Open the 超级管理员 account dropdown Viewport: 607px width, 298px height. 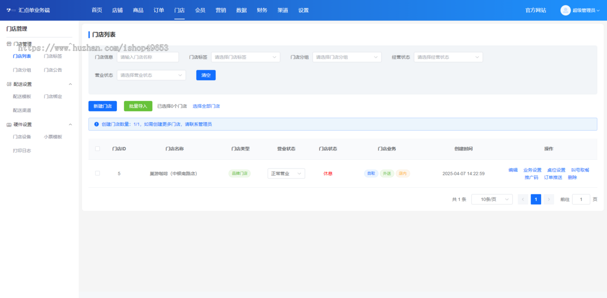[587, 10]
